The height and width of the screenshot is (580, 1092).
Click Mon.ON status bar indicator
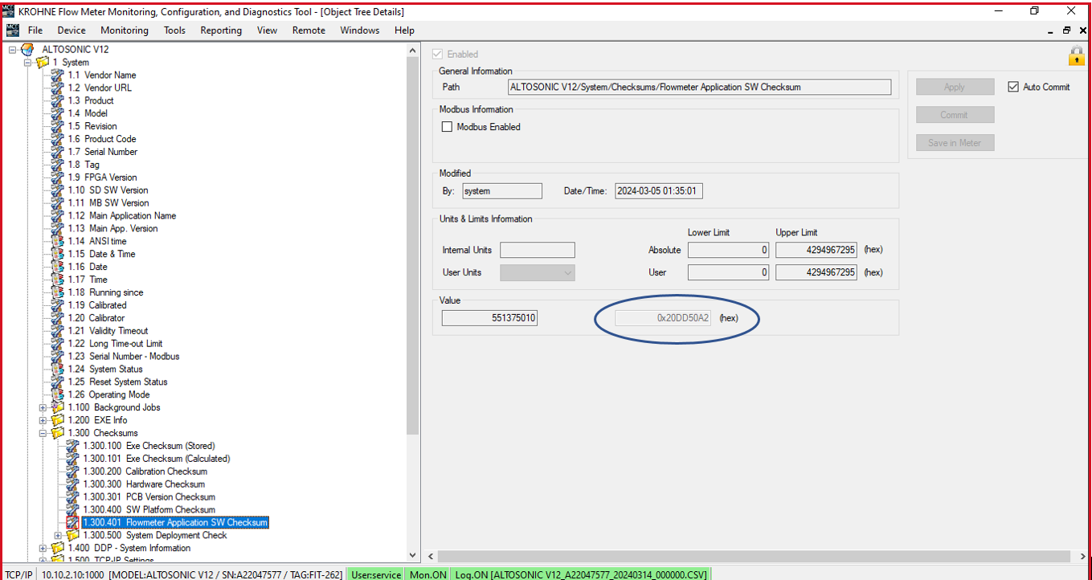pos(427,574)
